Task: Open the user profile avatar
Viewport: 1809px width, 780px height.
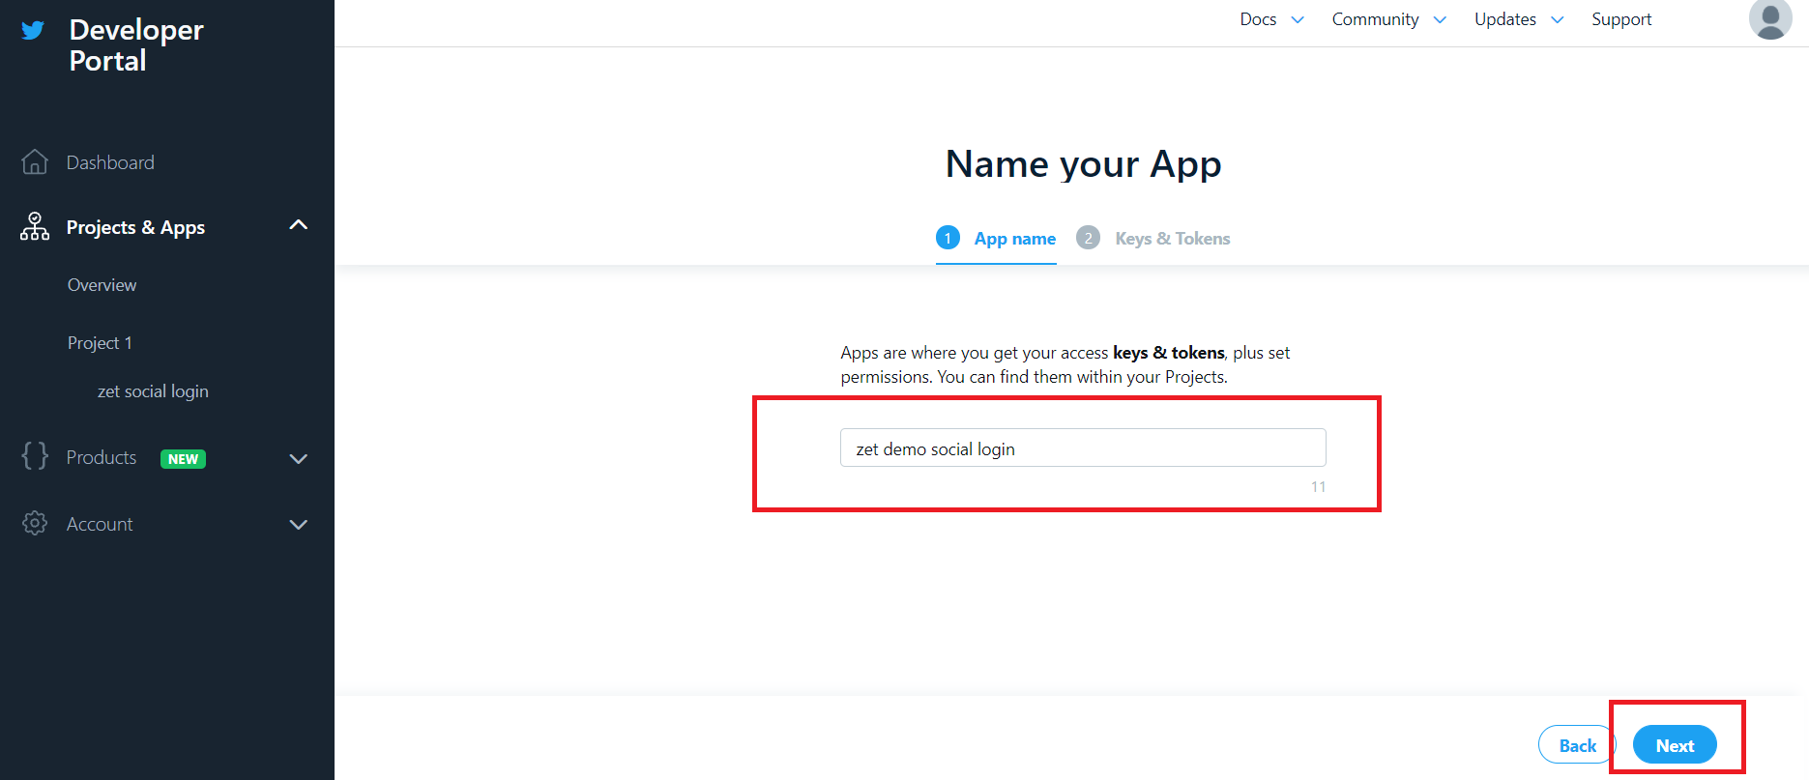Action: tap(1769, 19)
